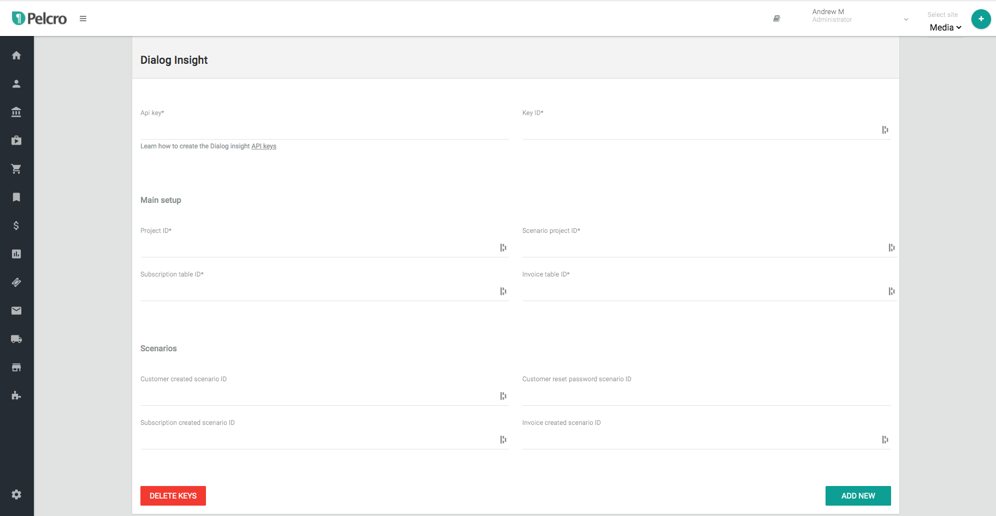Click the ADD NEW button
This screenshot has height=516, width=996.
858,496
